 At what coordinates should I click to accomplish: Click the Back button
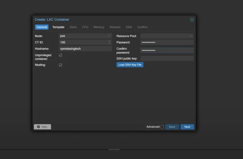tap(172, 127)
